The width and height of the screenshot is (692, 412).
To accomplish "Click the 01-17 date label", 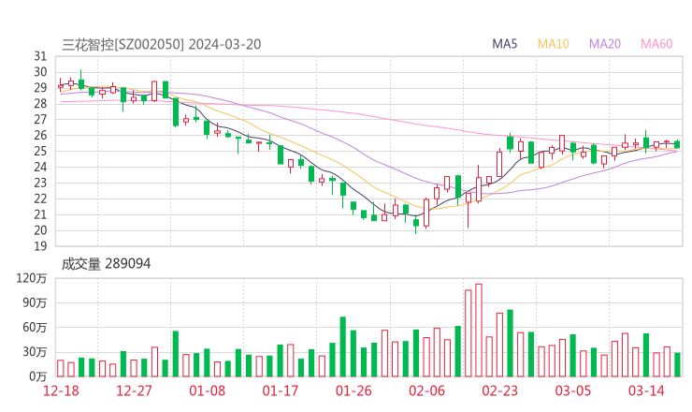I will (x=281, y=390).
